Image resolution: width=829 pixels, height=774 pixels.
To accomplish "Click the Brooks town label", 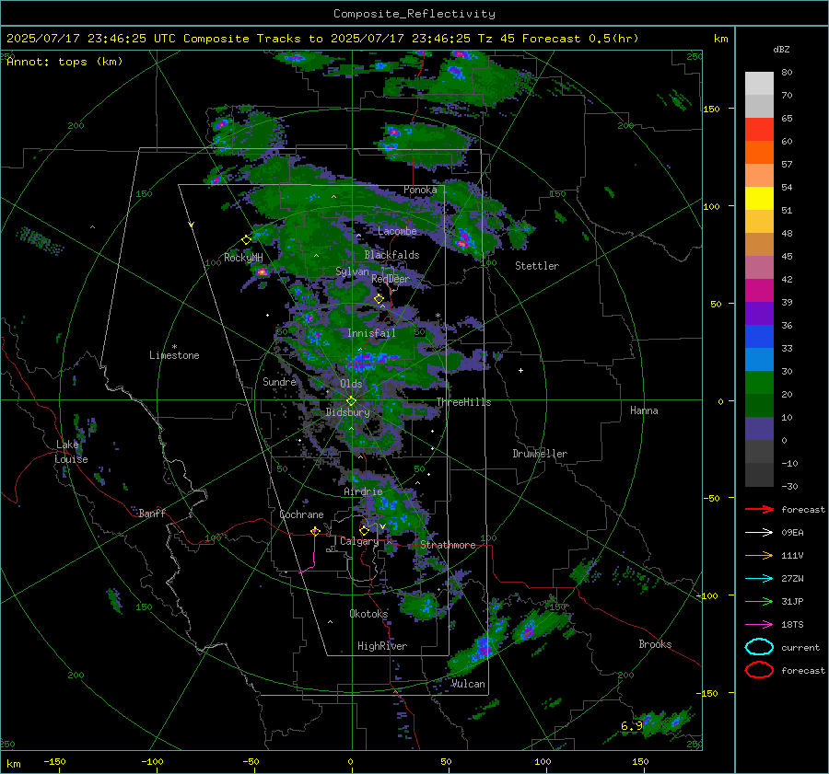I will point(655,644).
